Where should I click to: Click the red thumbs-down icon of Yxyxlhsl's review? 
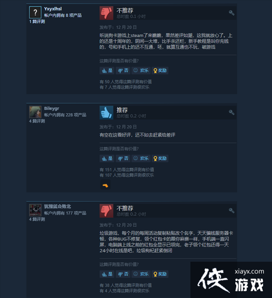tap(107, 13)
